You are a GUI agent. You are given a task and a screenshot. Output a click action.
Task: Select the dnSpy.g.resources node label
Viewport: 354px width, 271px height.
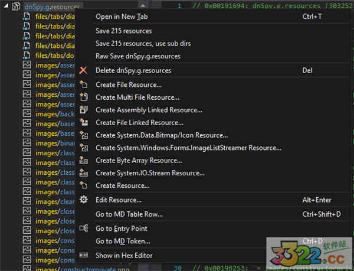[52, 6]
